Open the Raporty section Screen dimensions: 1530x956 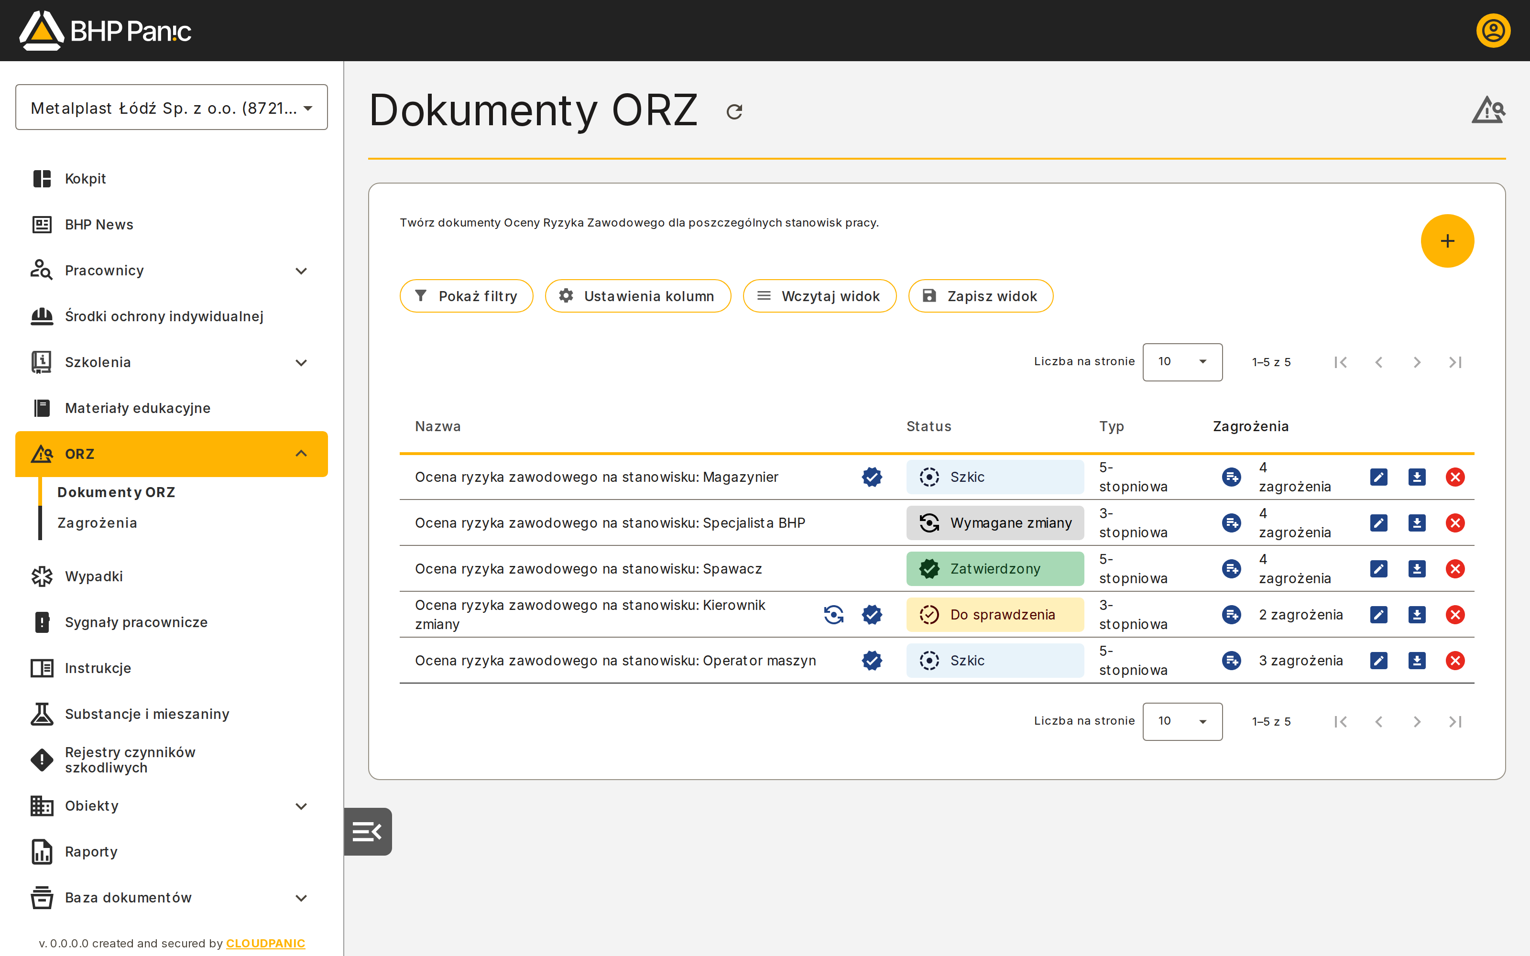(171, 852)
